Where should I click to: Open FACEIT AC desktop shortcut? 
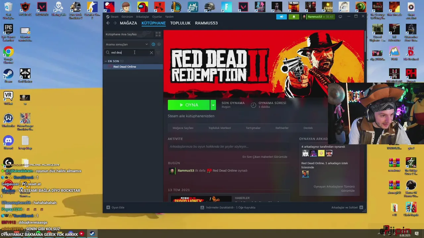(25, 9)
